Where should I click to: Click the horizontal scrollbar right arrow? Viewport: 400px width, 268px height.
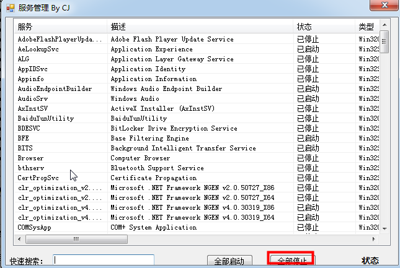374,239
